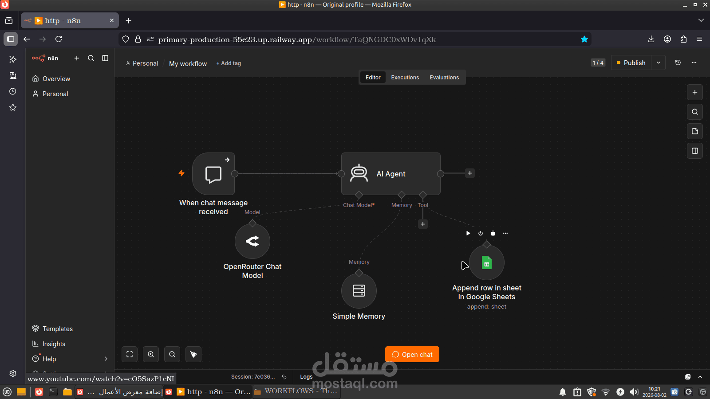Pop out the logs panel
Viewport: 710px width, 399px height.
click(x=688, y=377)
